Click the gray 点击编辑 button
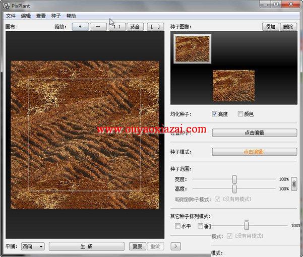This screenshot has width=303, height=257. pyautogui.click(x=255, y=133)
